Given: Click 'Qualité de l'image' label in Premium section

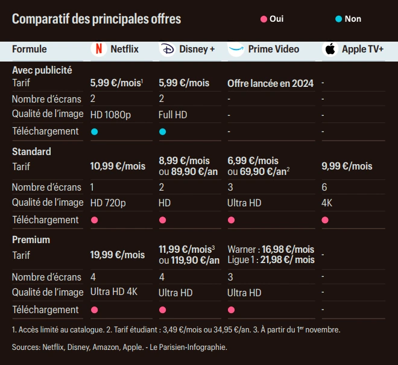Looking at the screenshot, I should [x=48, y=293].
